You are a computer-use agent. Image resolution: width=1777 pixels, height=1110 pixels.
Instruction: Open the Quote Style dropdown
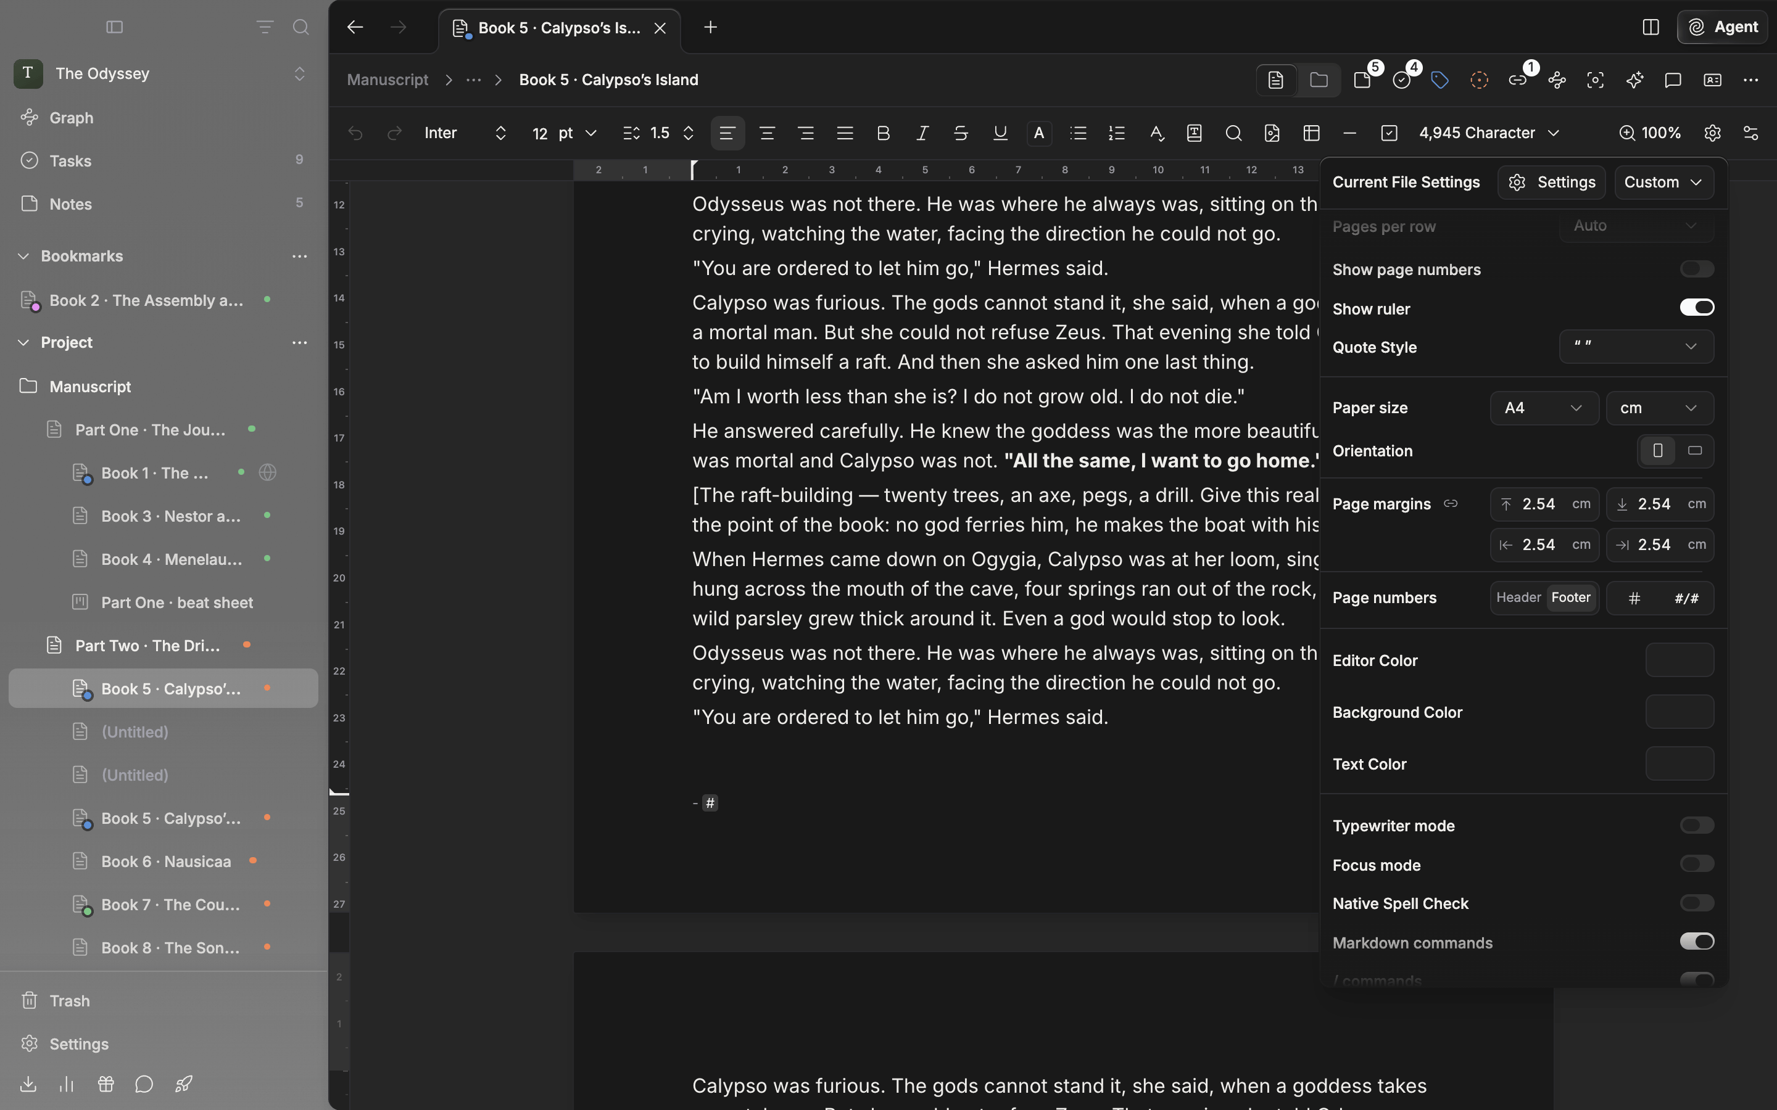point(1636,347)
